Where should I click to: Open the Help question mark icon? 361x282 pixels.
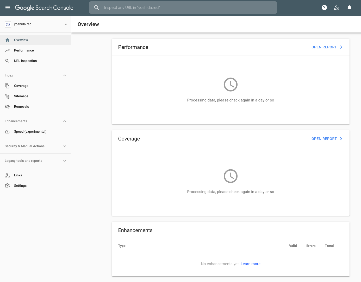(324, 8)
